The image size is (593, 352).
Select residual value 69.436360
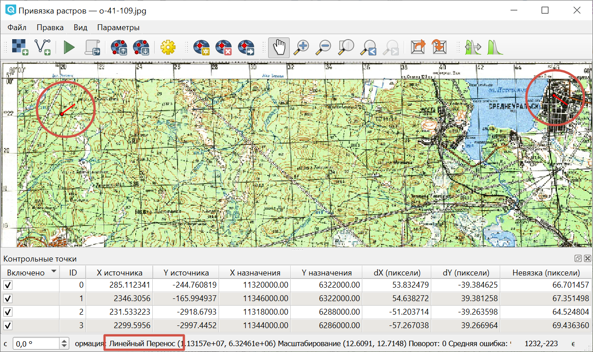click(546, 325)
